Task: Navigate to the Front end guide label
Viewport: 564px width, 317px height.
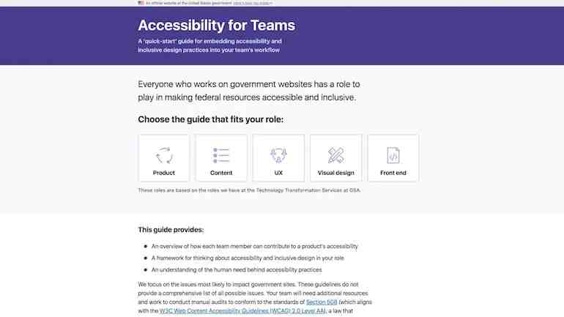Action: pos(393,173)
